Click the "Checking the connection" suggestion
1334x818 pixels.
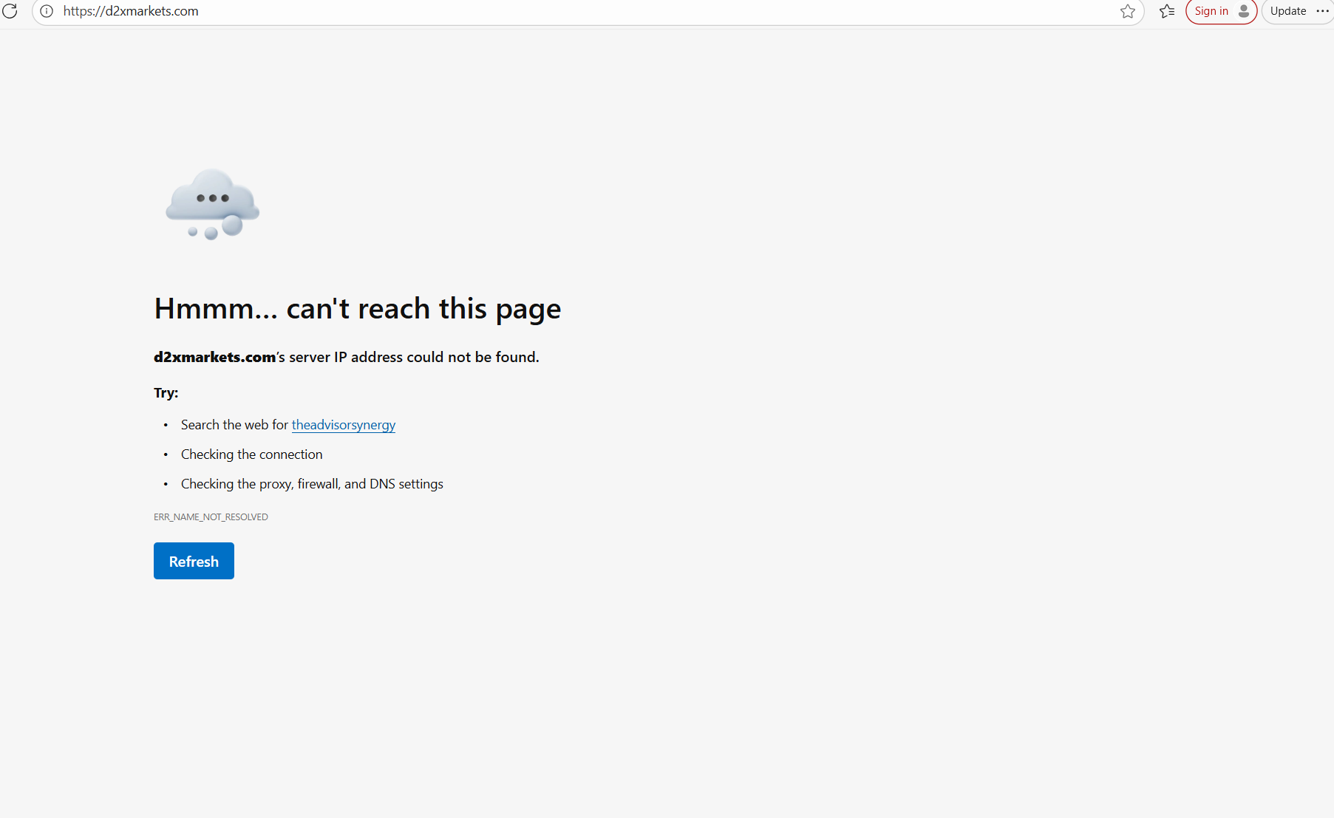point(251,454)
